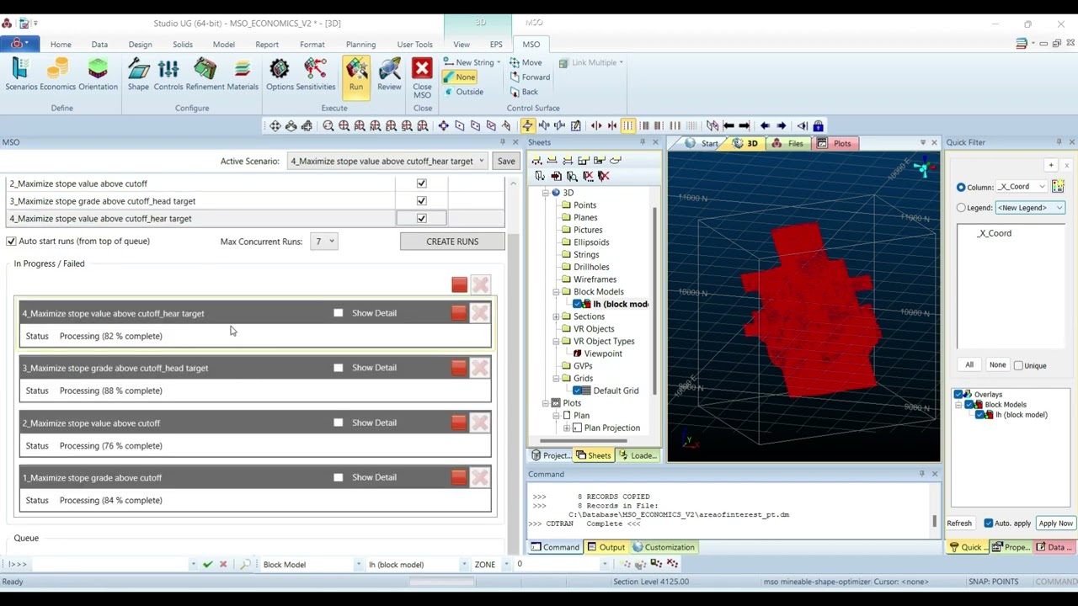Stop the 1_Maximize stope grade above cutoff run

coord(458,477)
